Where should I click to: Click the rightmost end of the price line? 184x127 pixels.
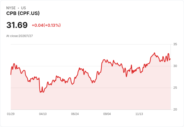pos(170,59)
